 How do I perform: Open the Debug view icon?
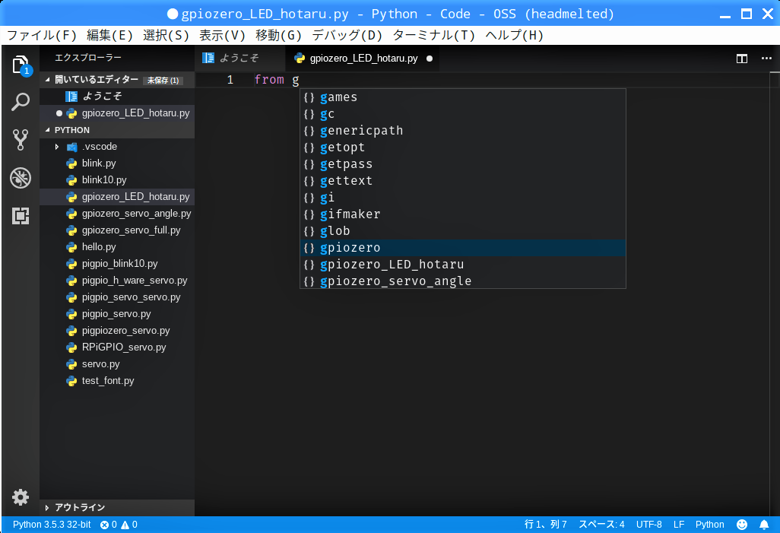click(21, 178)
